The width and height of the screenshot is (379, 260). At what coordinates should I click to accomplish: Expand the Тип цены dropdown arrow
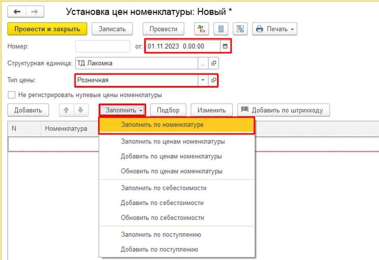click(203, 80)
